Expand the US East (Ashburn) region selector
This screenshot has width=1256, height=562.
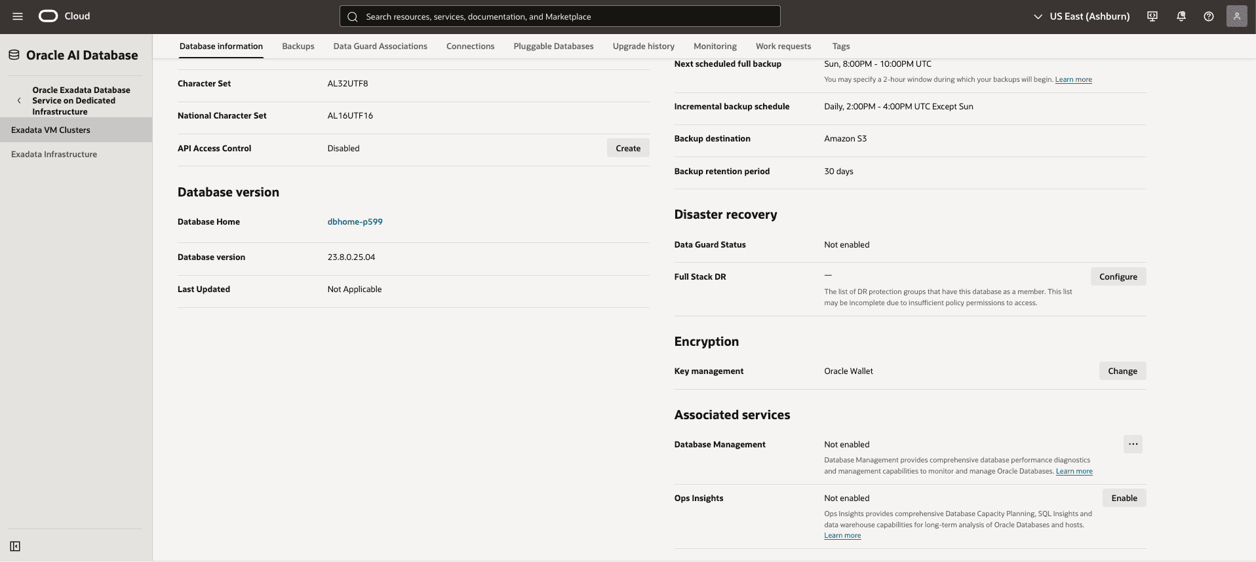tap(1082, 16)
